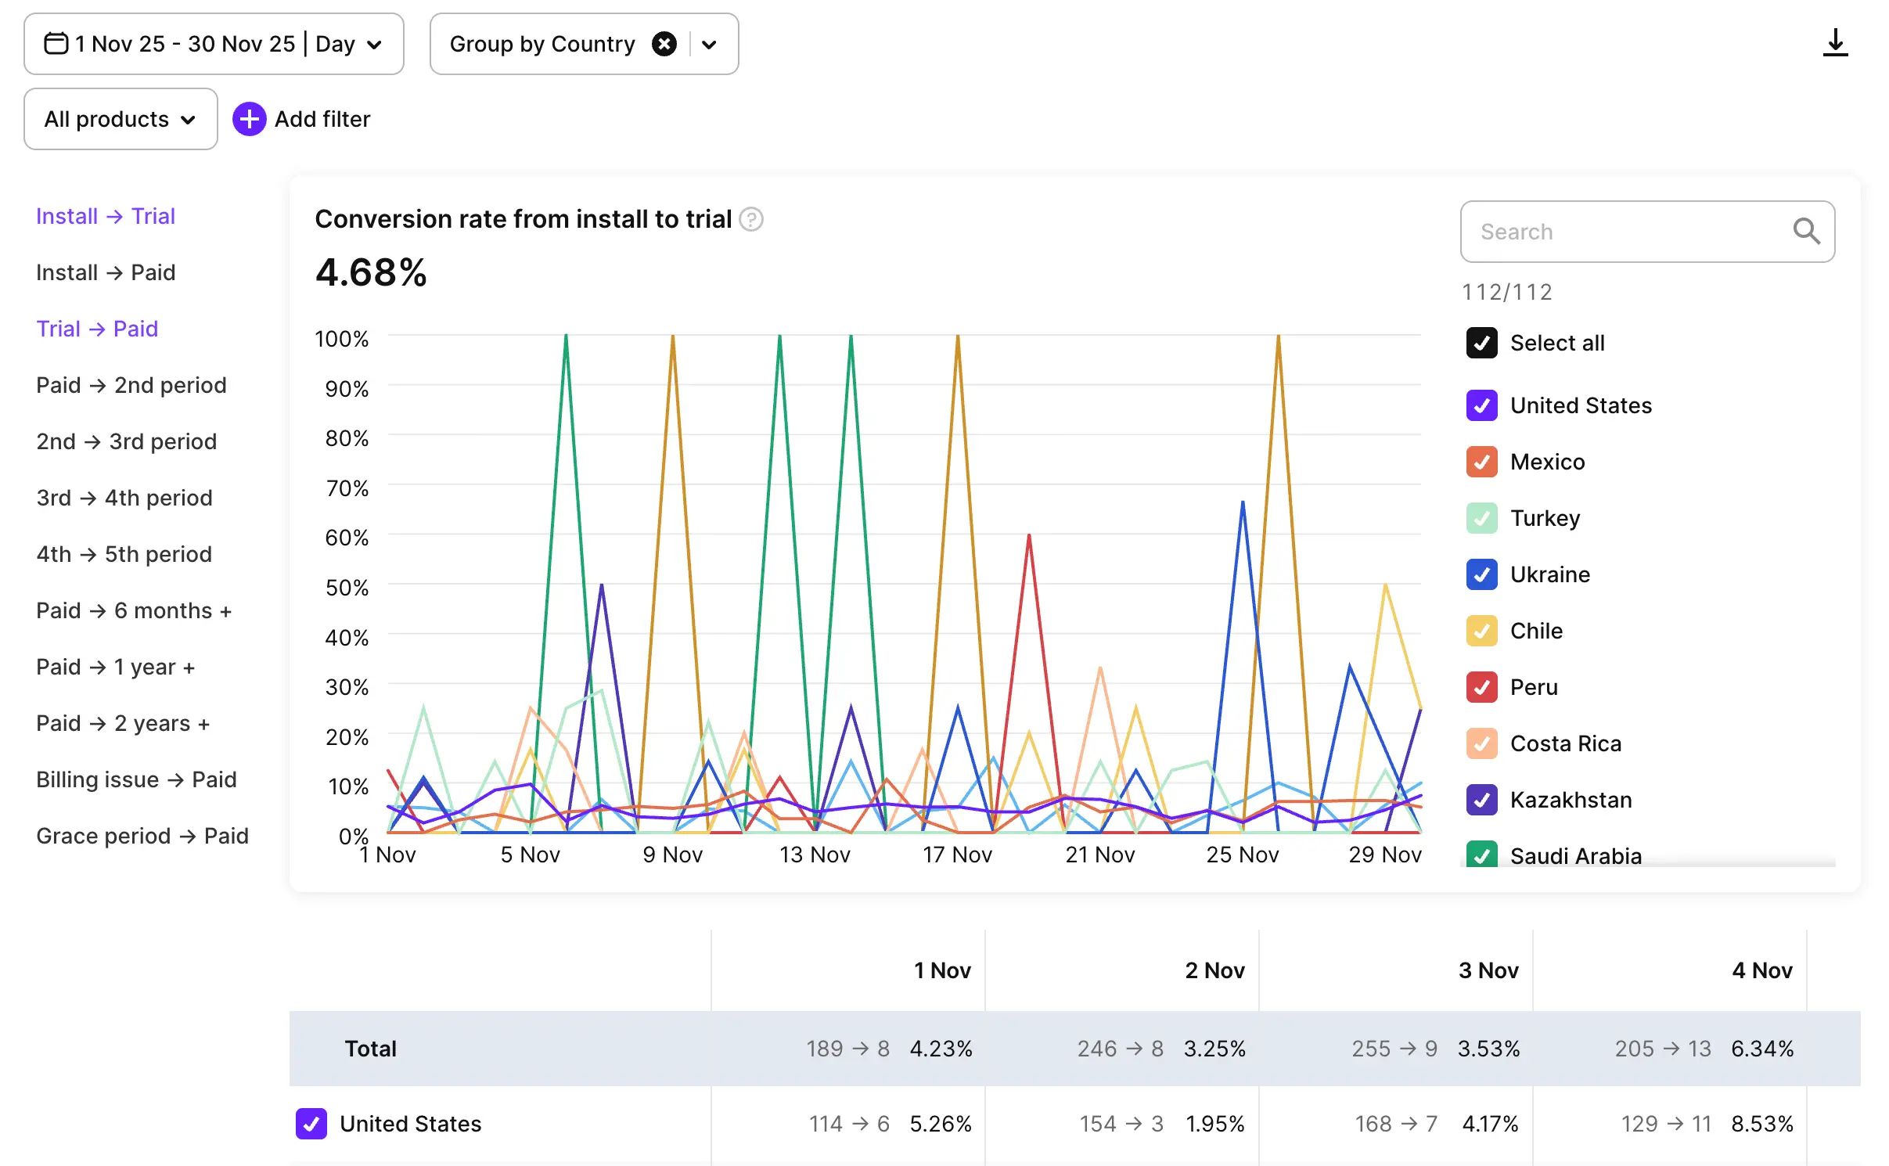Click the calendar icon in the date range picker
The image size is (1889, 1166).
point(55,43)
